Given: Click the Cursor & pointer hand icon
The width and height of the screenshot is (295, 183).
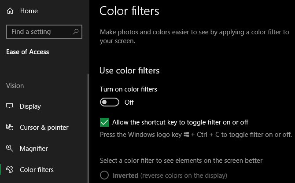Looking at the screenshot, I should (x=10, y=128).
